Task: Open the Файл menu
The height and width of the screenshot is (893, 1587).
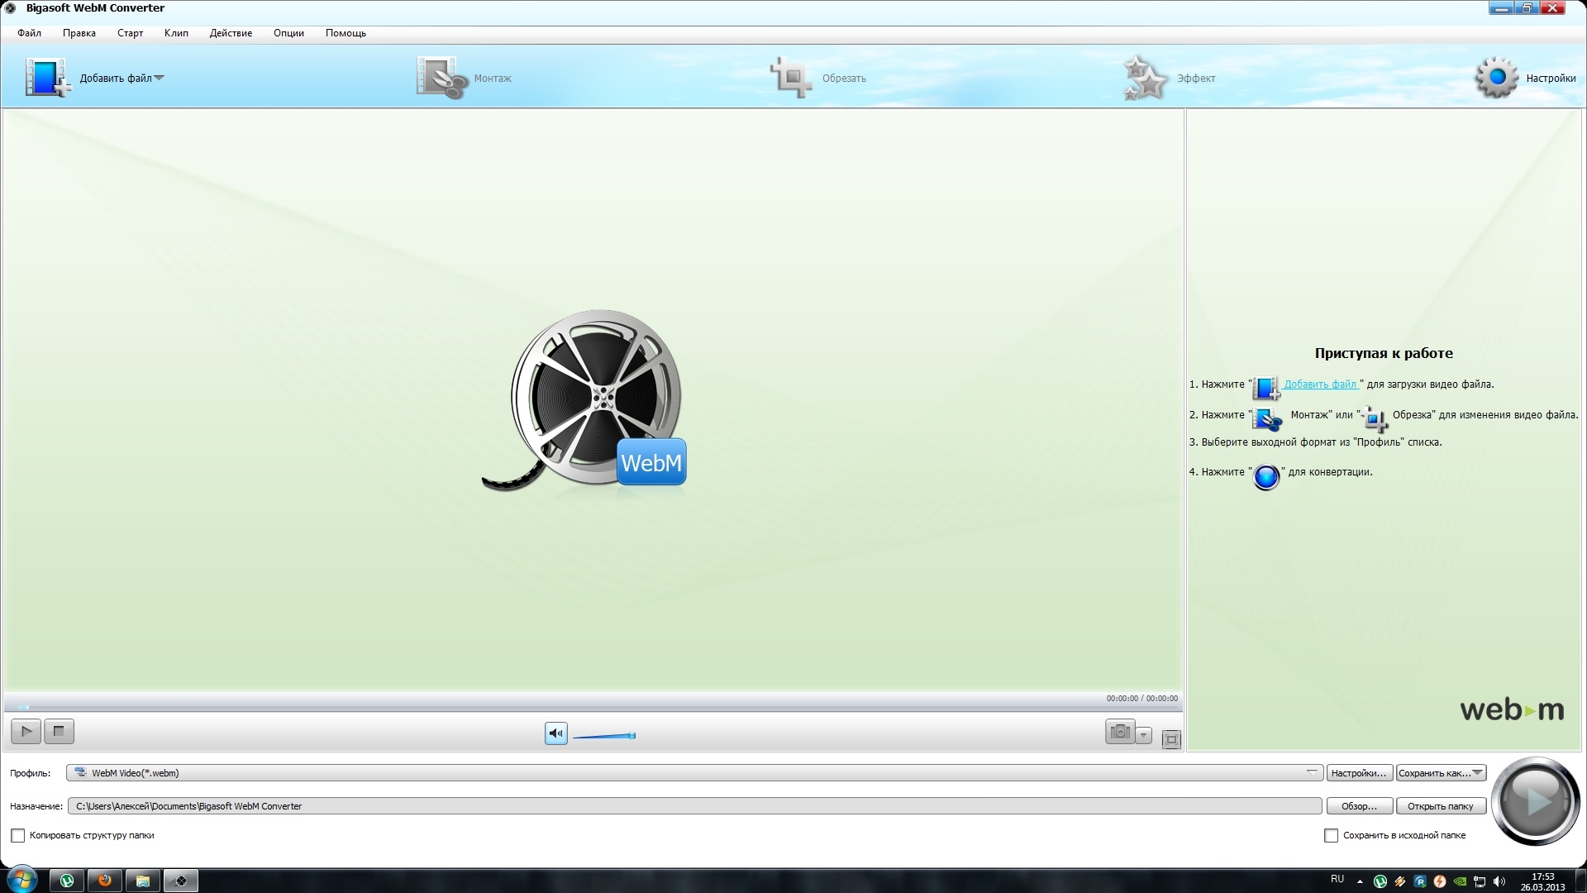Action: (x=29, y=33)
